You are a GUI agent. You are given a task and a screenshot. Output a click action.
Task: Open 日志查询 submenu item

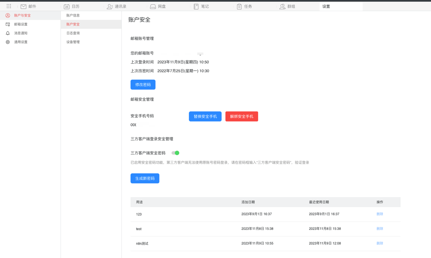pos(91,33)
